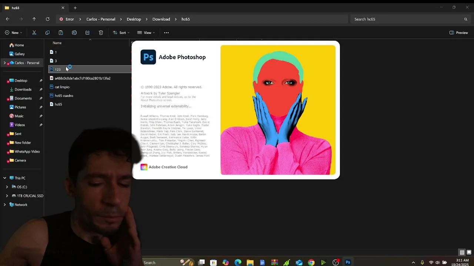Expand Carlos - Personal tree node
The height and width of the screenshot is (266, 474).
click(4, 63)
